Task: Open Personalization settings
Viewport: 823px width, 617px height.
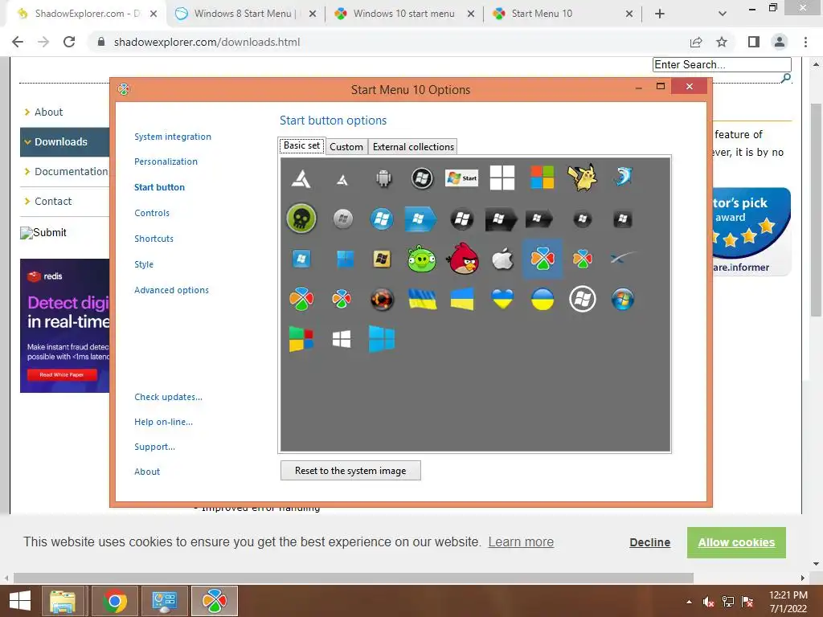Action: point(166,161)
